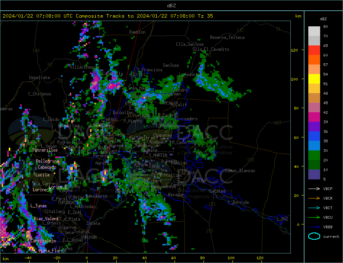Select the topmost light gray legend swatch

[x=314, y=31]
